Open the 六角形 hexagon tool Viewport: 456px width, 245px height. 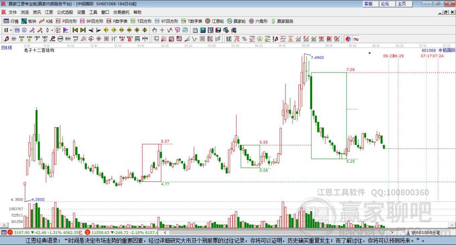258,21
